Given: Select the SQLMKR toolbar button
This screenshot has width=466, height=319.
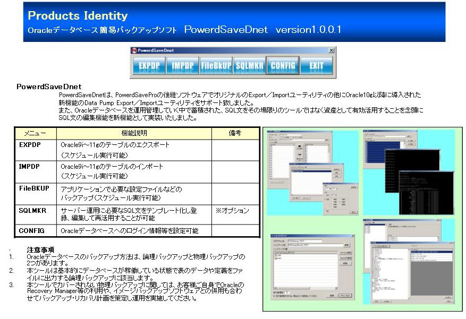Looking at the screenshot, I should (x=249, y=65).
